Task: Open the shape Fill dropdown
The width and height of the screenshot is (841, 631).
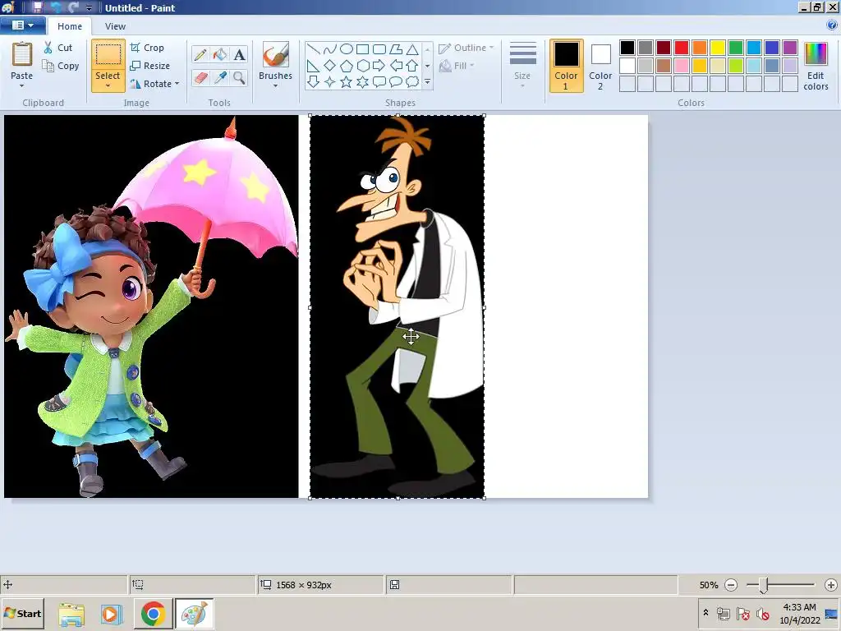Action: (457, 66)
